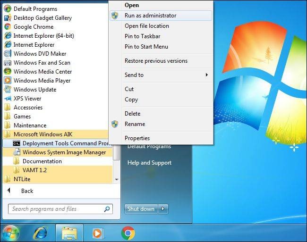Select Pin to Taskbar
Screen dimensions: 307x242
(161, 36)
